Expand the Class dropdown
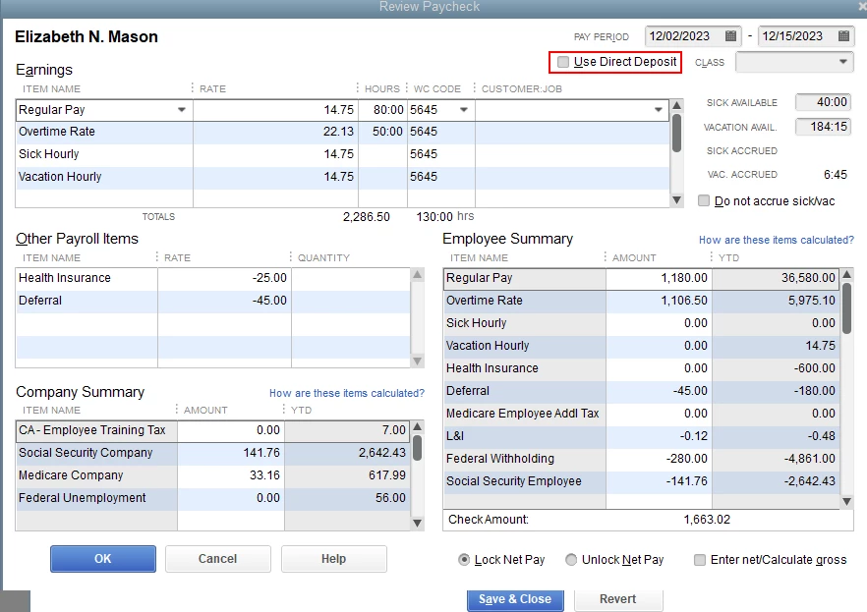This screenshot has height=612, width=867. tap(842, 62)
